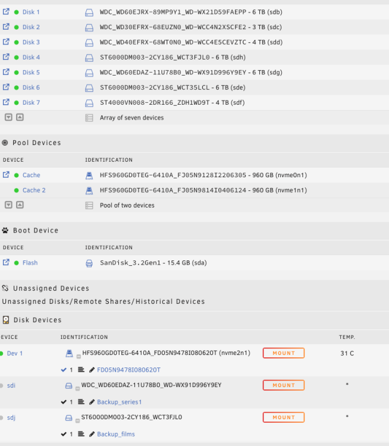Click drive icon beside sdj

(x=68, y=418)
